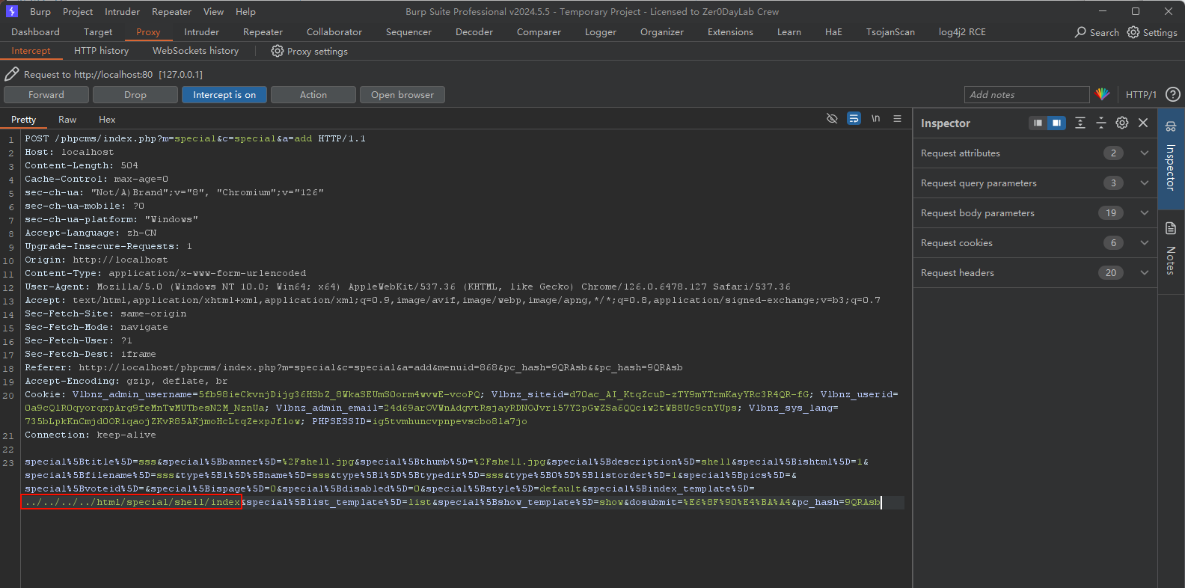Toggle word wrap icon in editor
The width and height of the screenshot is (1185, 588).
[854, 119]
